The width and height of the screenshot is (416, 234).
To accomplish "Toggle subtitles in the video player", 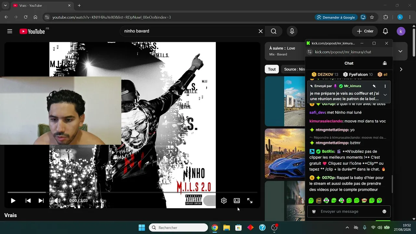I will pyautogui.click(x=211, y=201).
